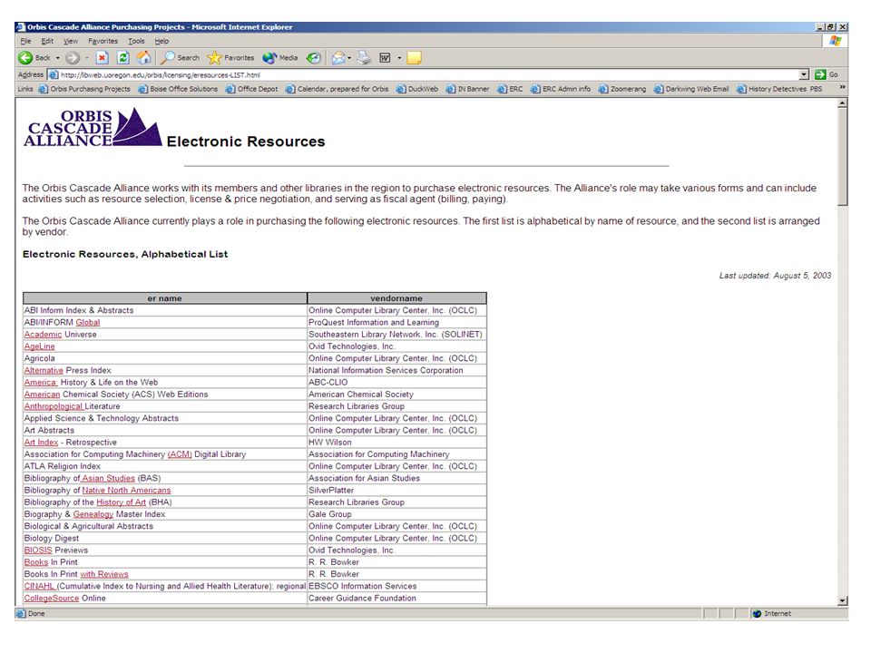This screenshot has width=871, height=653.
Task: Open Favorites star toolbar button
Action: tap(231, 58)
